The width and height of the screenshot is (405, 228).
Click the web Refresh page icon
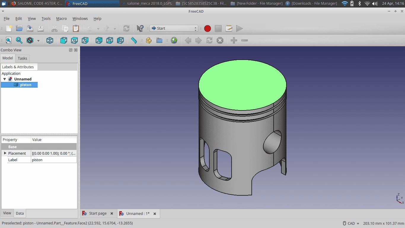point(209,40)
